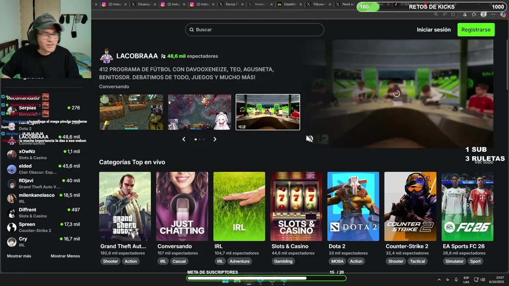This screenshot has height=286, width=509.
Task: Show hidden system tray icons
Action: click(439, 280)
